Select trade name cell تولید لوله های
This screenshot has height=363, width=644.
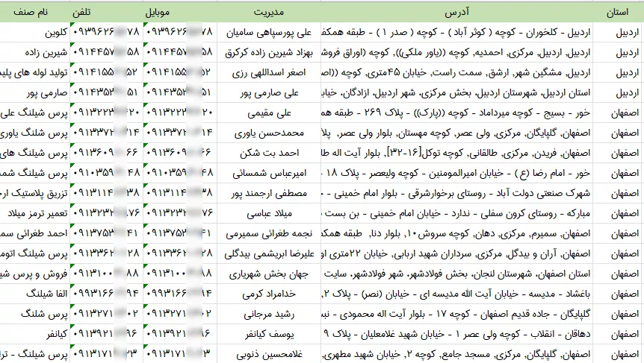[35, 72]
